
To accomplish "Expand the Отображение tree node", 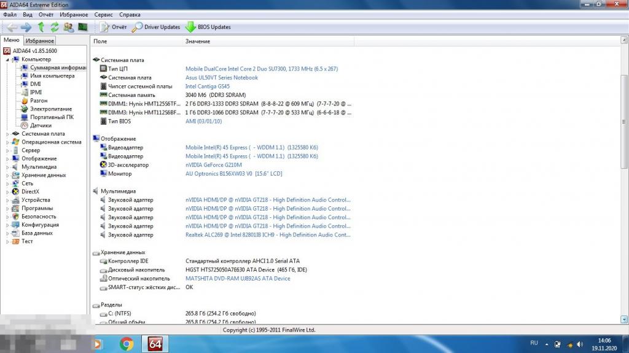I will pos(7,159).
